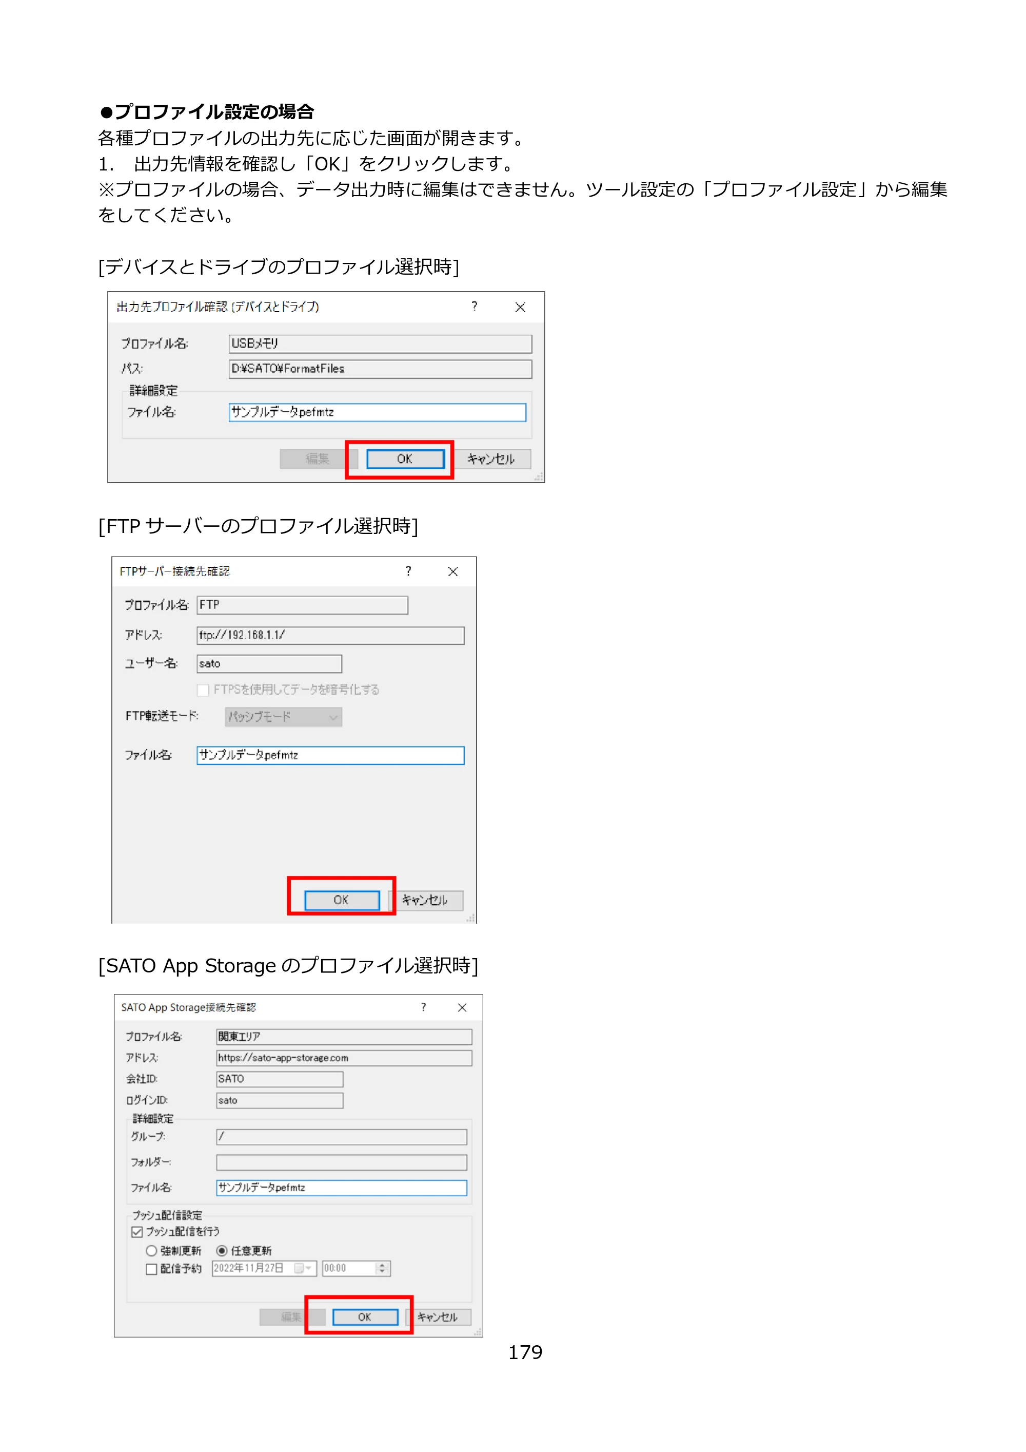Enable 配信予約 checkbox

point(152,1269)
